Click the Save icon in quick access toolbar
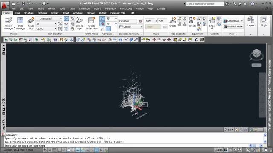The width and height of the screenshot is (273, 153). coord(23,3)
